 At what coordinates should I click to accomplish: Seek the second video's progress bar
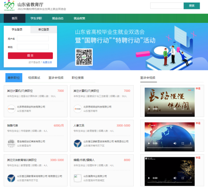[170, 148]
